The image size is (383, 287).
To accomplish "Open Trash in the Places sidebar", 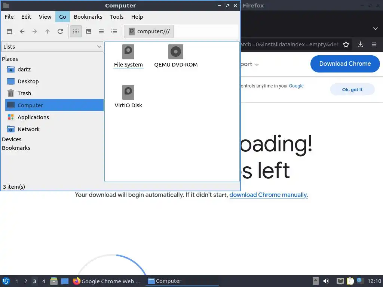I will tap(54, 93).
